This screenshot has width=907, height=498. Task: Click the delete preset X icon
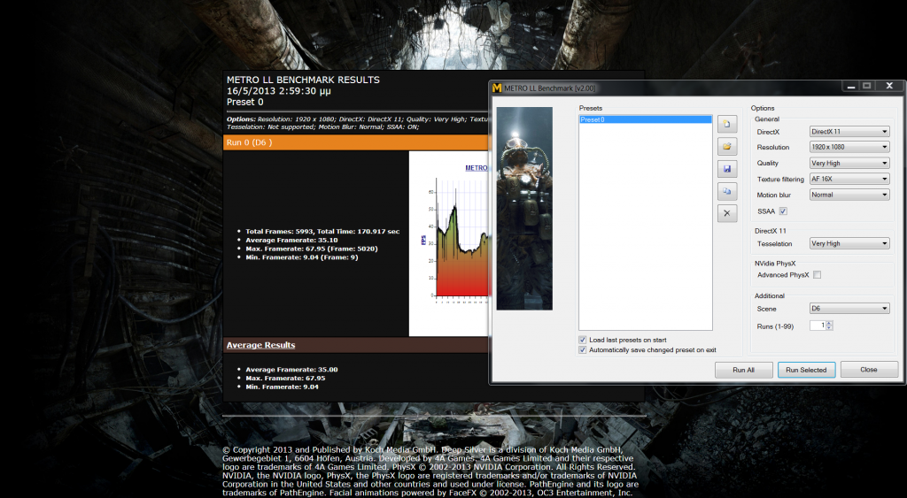726,212
